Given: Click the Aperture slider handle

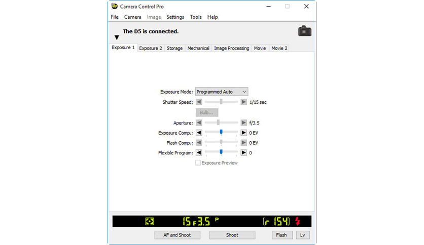Looking at the screenshot, I should pos(218,122).
